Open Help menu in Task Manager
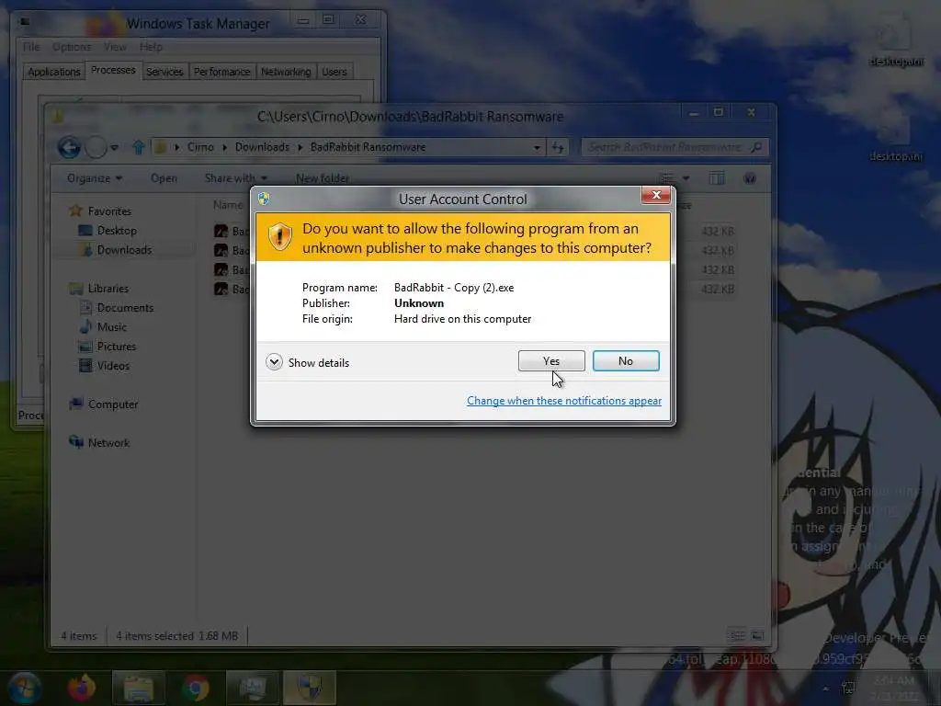941x706 pixels. (x=151, y=47)
